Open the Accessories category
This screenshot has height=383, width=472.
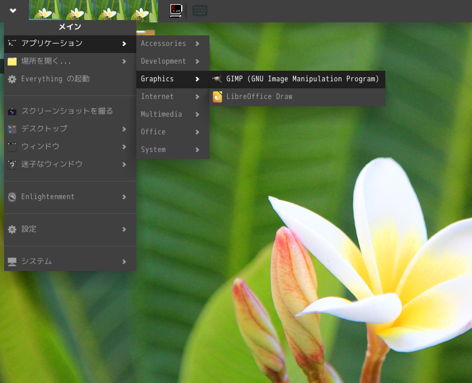[x=173, y=44]
